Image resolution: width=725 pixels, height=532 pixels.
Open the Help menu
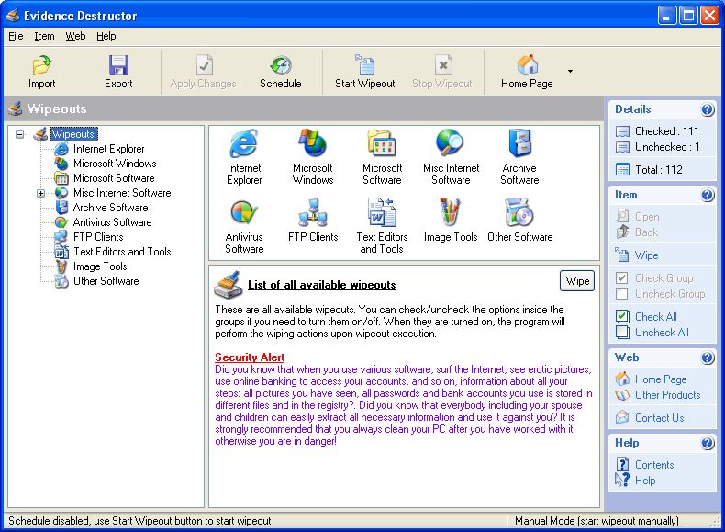coord(106,36)
